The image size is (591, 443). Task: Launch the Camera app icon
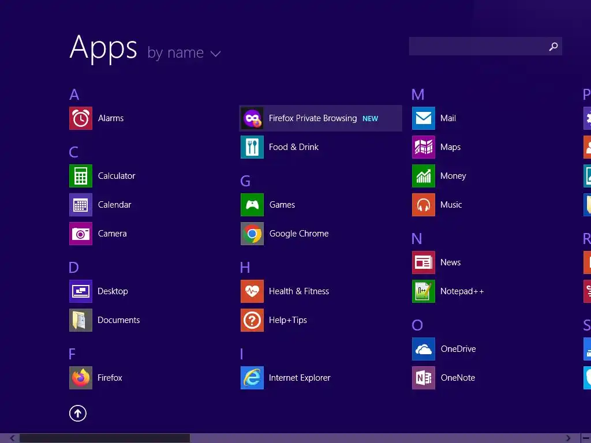click(x=81, y=234)
